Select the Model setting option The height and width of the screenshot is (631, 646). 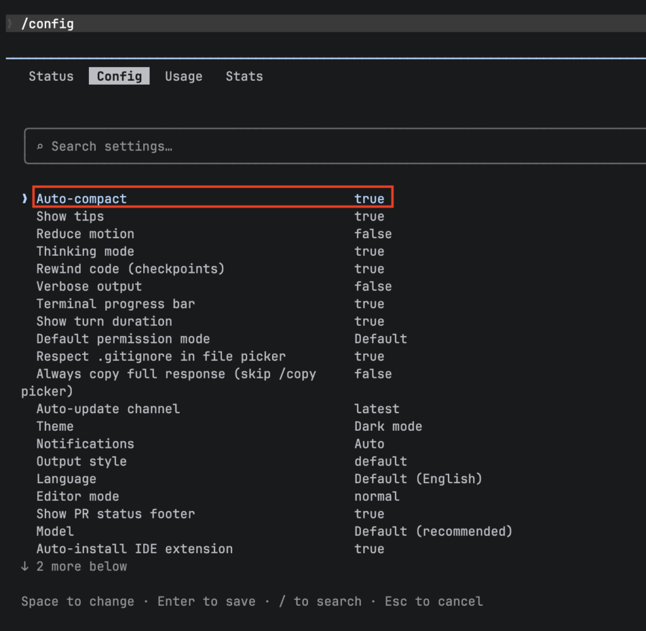(55, 531)
